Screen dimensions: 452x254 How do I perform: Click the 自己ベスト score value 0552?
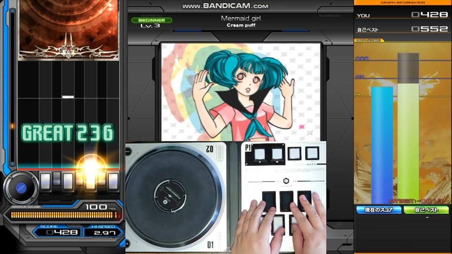click(429, 29)
